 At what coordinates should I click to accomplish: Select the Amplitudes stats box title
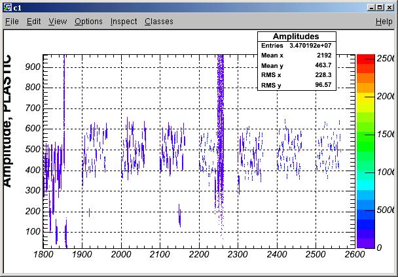[x=296, y=36]
